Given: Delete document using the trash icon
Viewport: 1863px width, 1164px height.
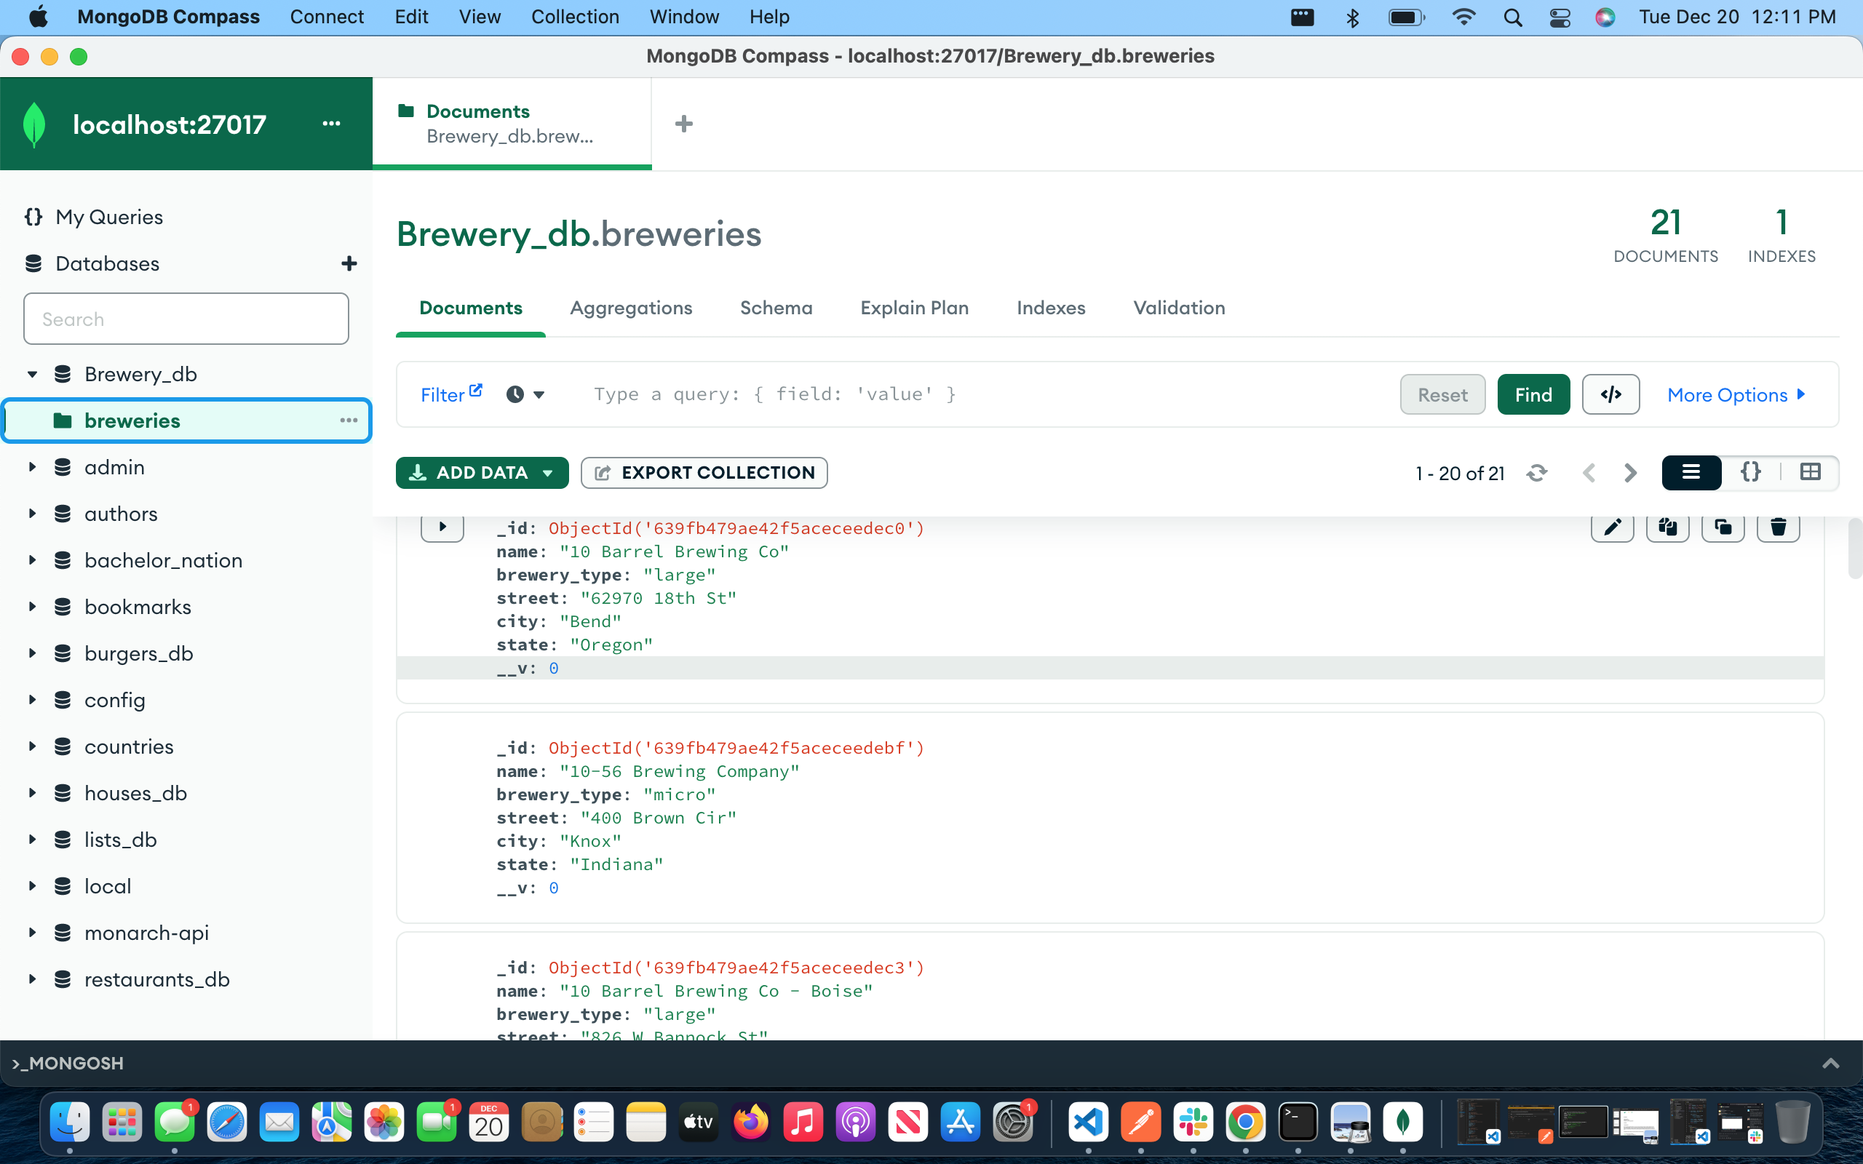Looking at the screenshot, I should click(1779, 527).
